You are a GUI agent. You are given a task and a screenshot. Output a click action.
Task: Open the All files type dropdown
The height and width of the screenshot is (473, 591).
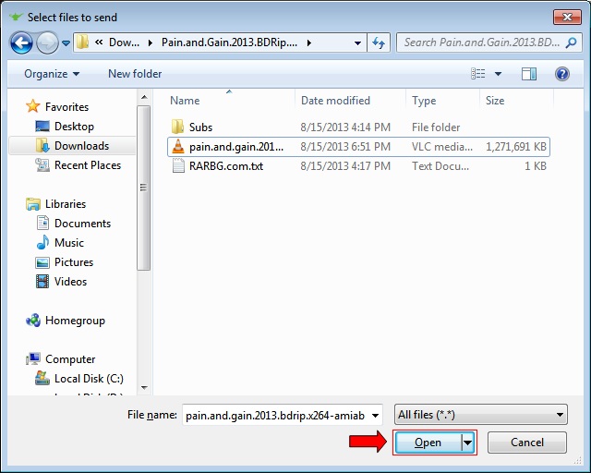[x=480, y=416]
